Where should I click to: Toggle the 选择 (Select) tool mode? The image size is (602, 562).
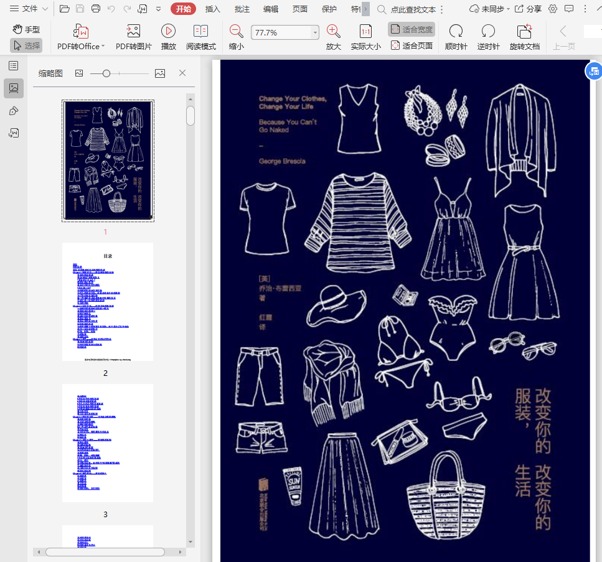coord(26,45)
